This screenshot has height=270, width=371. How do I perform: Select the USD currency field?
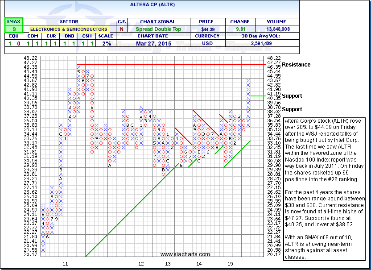pos(208,44)
